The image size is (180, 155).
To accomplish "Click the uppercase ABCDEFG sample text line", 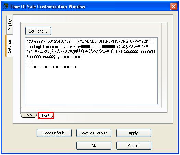I will pyautogui.click(x=90, y=41).
